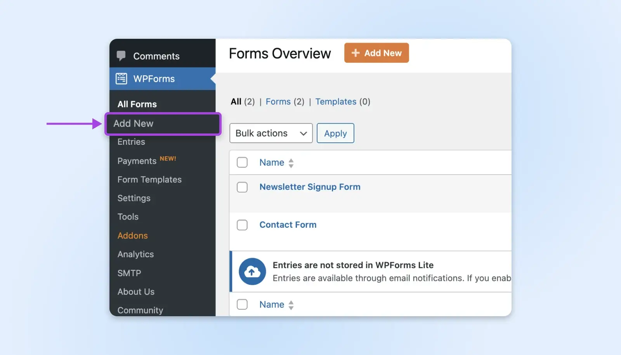This screenshot has height=355, width=621.
Task: Open Form Templates menu item
Action: (x=149, y=180)
